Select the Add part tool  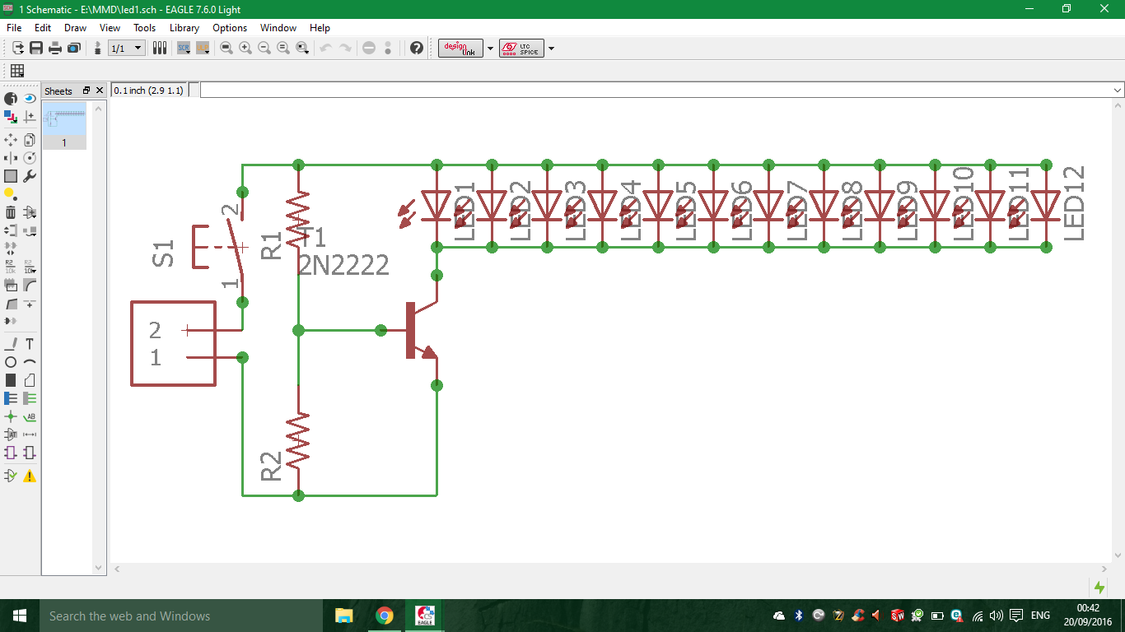30,214
